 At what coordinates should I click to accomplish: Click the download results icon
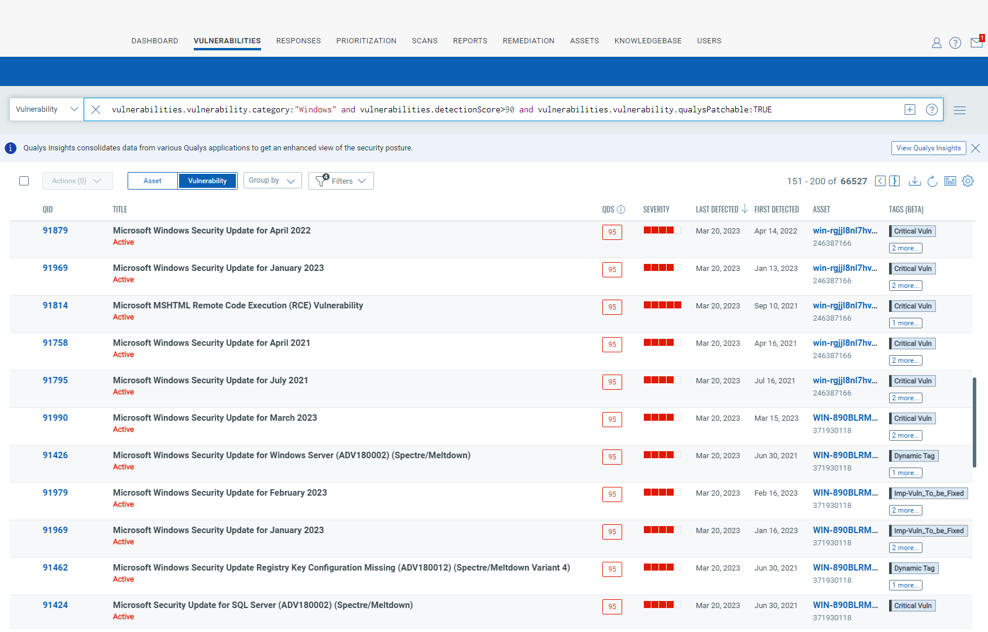click(914, 181)
